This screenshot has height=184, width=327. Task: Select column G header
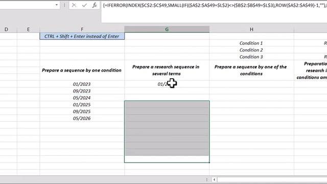tap(167, 30)
